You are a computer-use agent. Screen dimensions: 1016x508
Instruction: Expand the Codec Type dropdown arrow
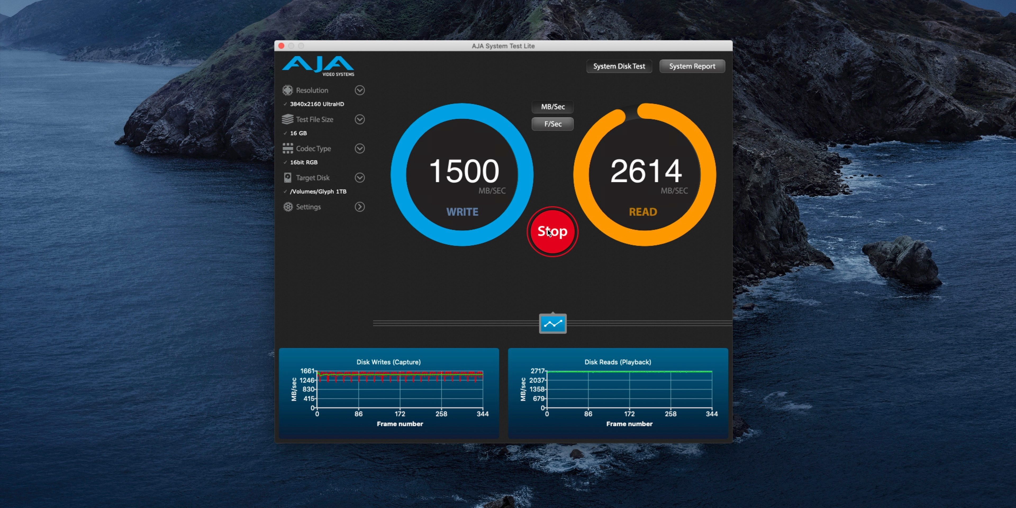pyautogui.click(x=359, y=148)
